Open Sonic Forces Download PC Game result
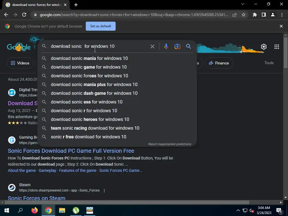288x216 pixels. (71, 151)
